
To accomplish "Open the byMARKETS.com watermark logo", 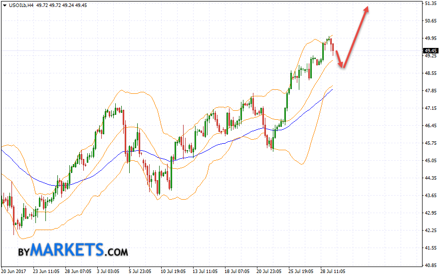I will [72, 250].
